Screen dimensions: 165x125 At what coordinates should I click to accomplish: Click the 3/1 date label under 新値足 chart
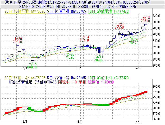[80, 122]
